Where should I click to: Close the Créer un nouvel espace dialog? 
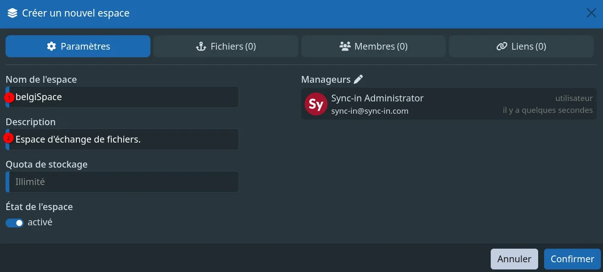click(x=591, y=13)
